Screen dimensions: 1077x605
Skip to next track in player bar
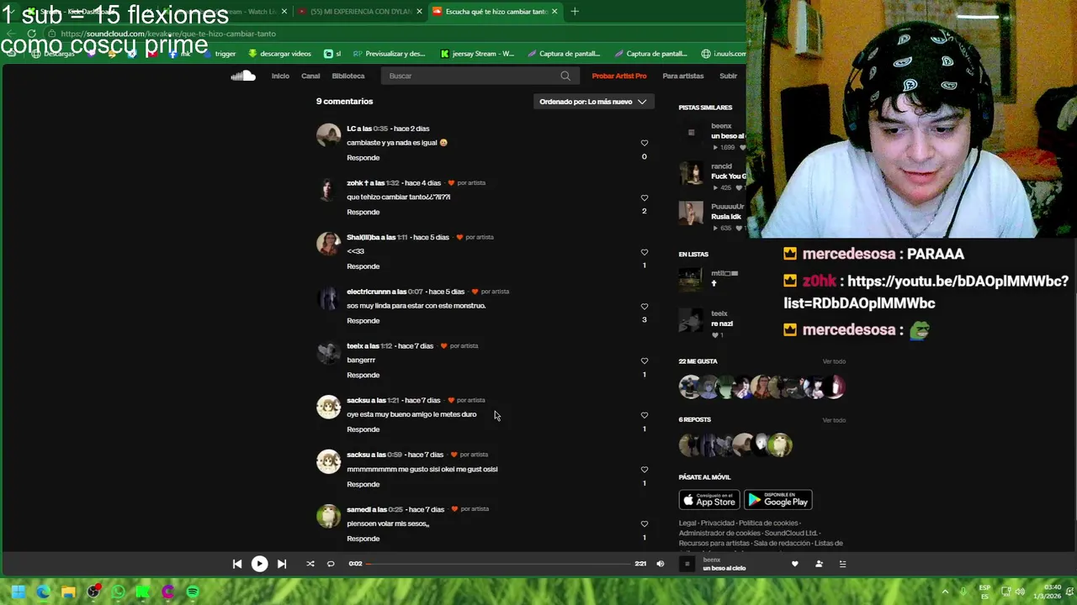pos(282,564)
